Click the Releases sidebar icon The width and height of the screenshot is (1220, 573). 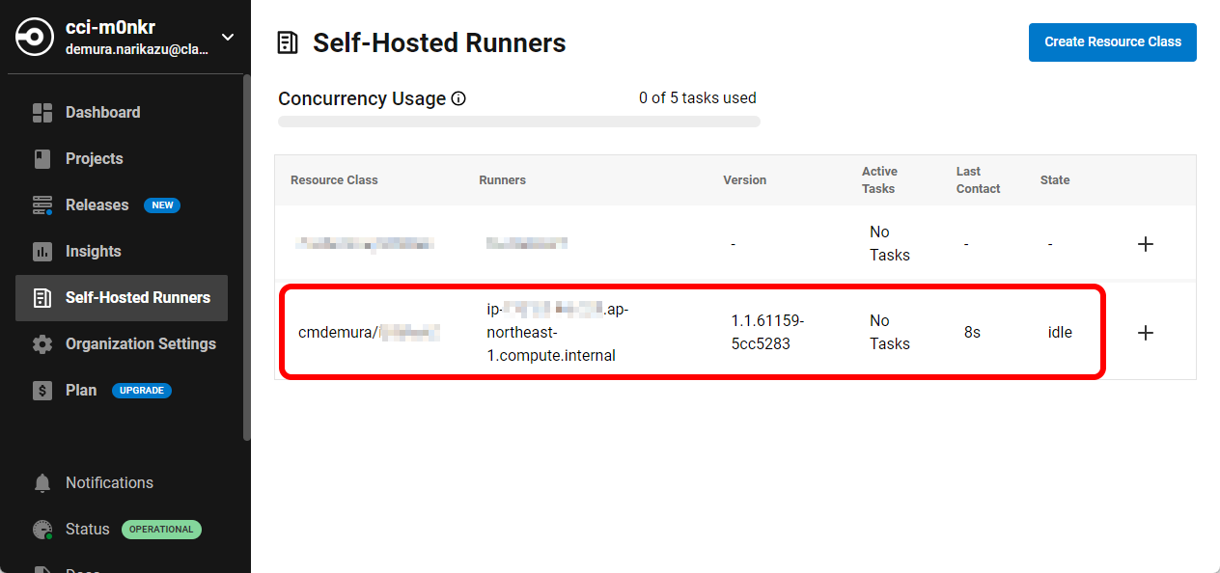pos(42,205)
